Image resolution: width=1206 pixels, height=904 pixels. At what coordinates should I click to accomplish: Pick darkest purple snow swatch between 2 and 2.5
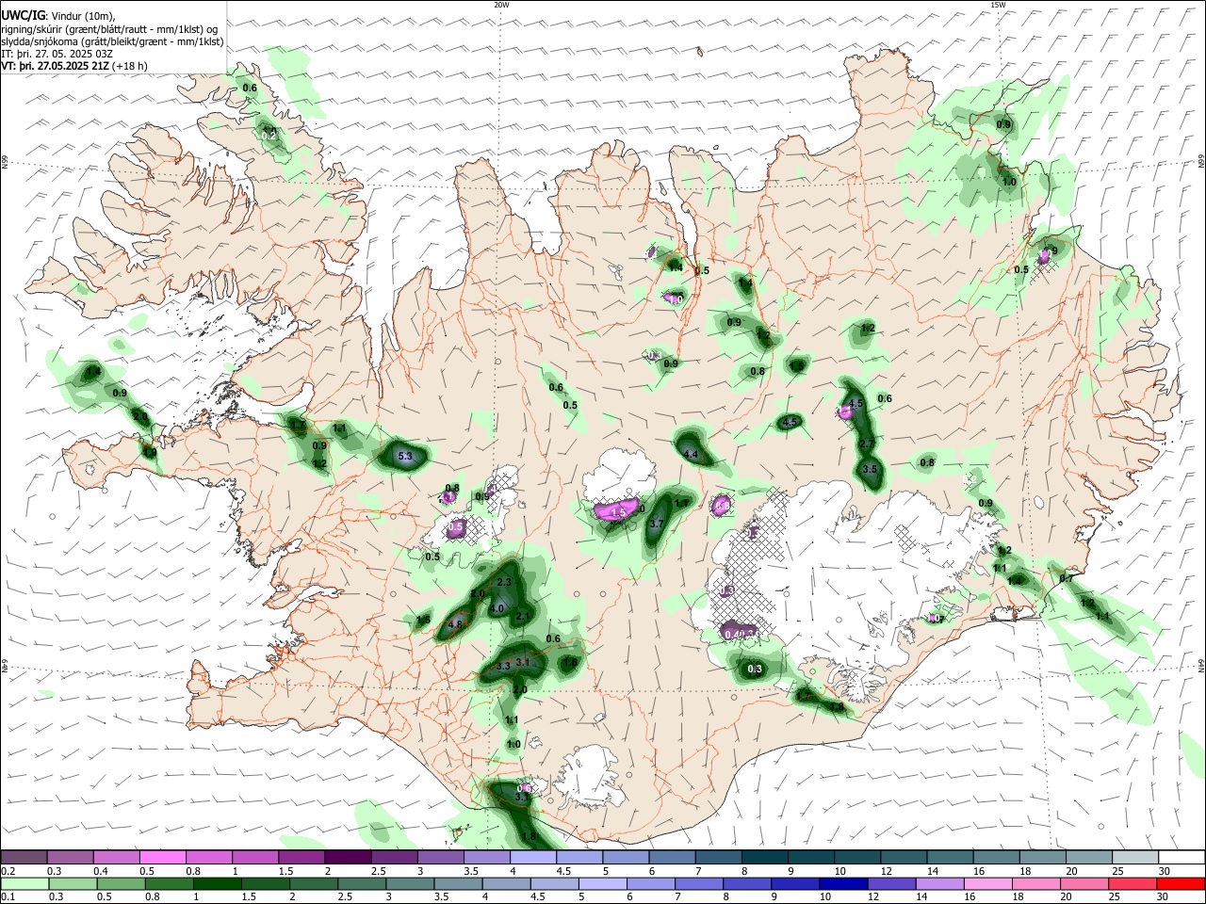click(348, 857)
